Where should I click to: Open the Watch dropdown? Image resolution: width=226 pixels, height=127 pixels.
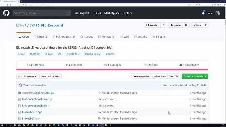pos(152,25)
